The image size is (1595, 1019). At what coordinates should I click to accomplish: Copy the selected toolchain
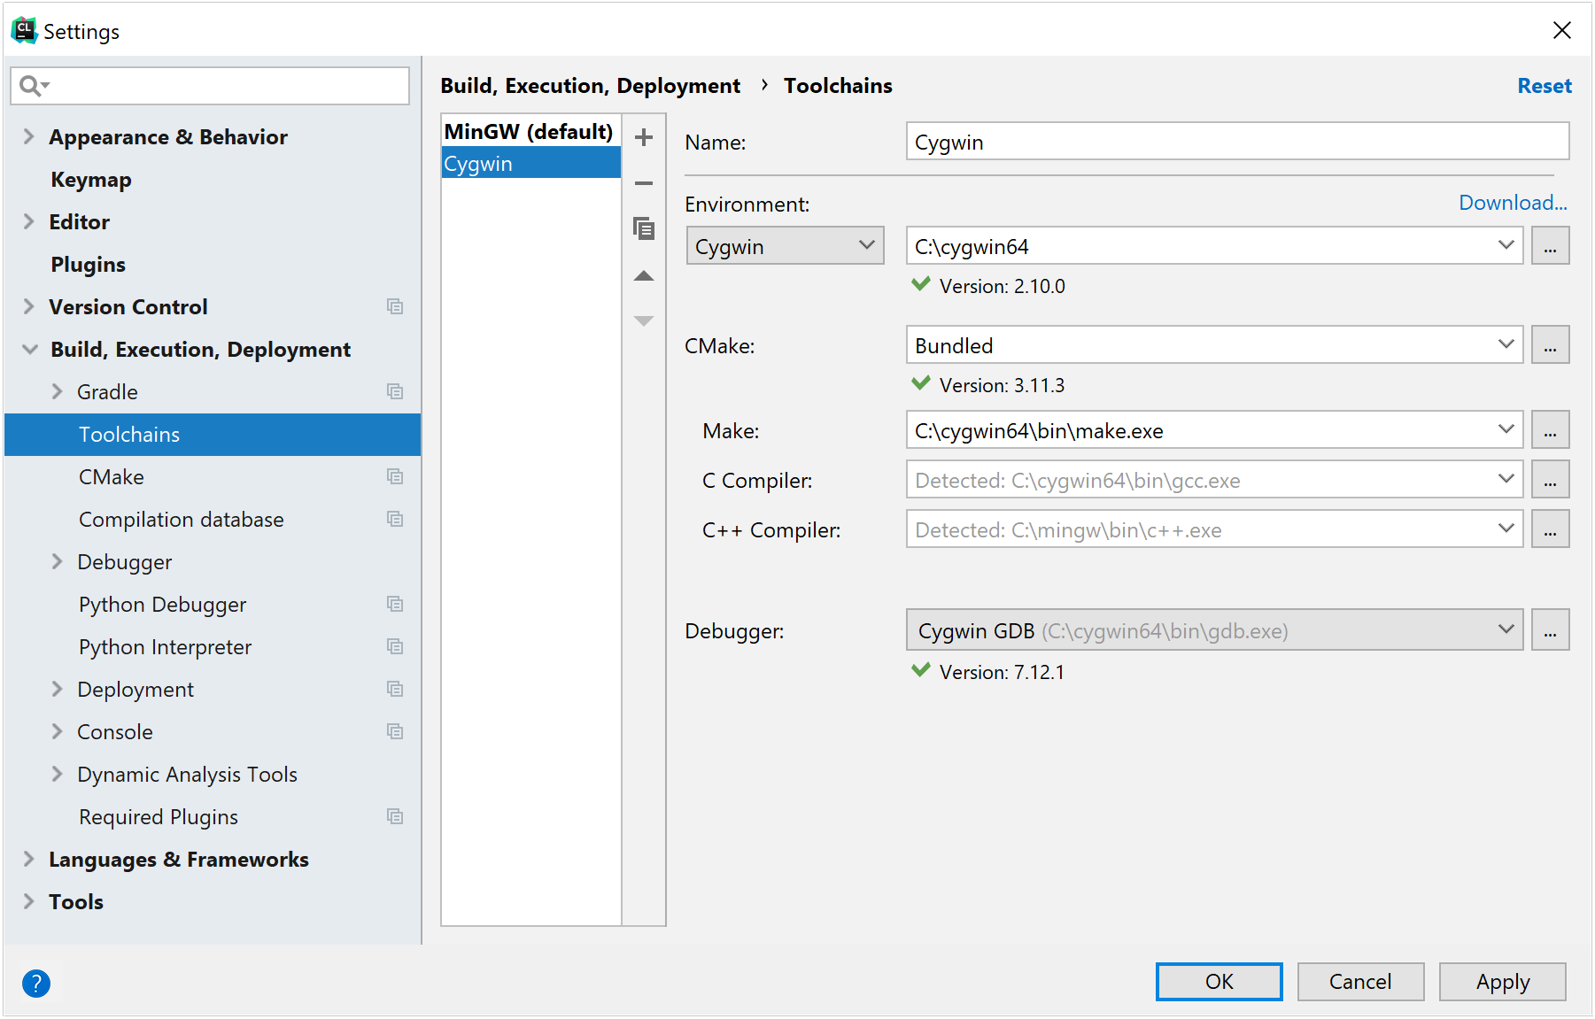point(644,228)
